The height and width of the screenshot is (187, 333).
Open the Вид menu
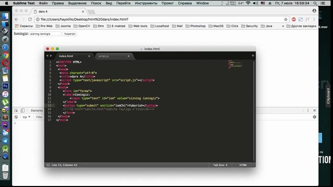coord(109,3)
